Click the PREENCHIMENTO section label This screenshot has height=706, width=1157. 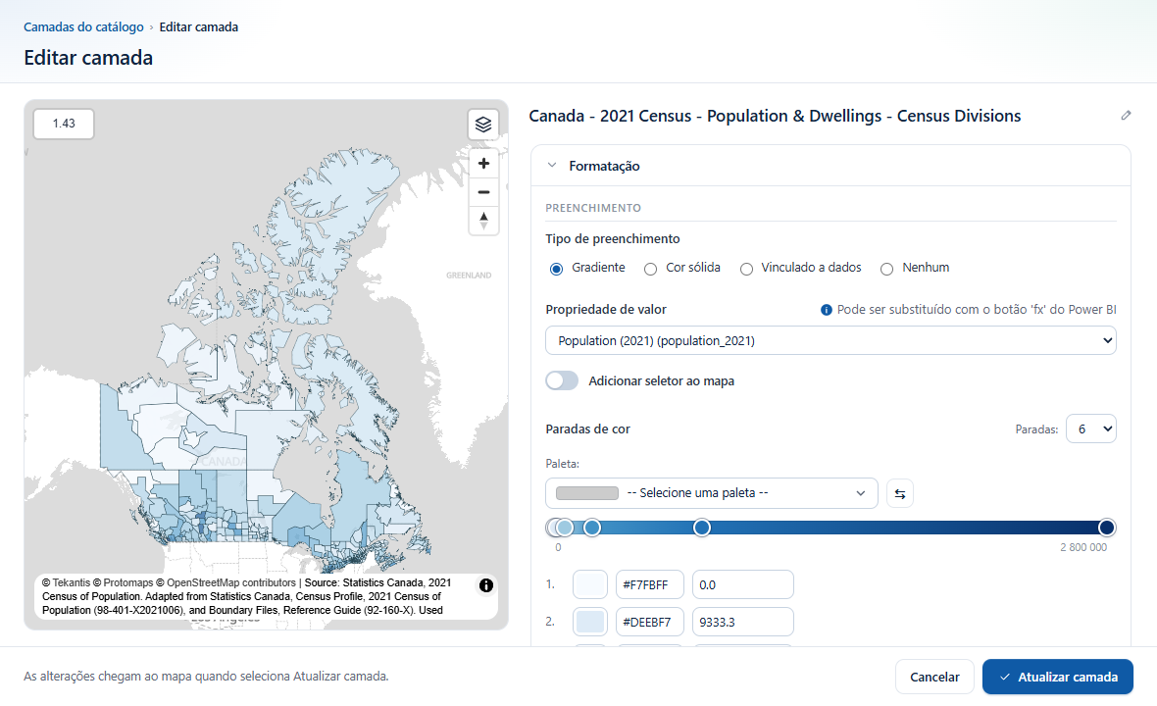point(593,208)
